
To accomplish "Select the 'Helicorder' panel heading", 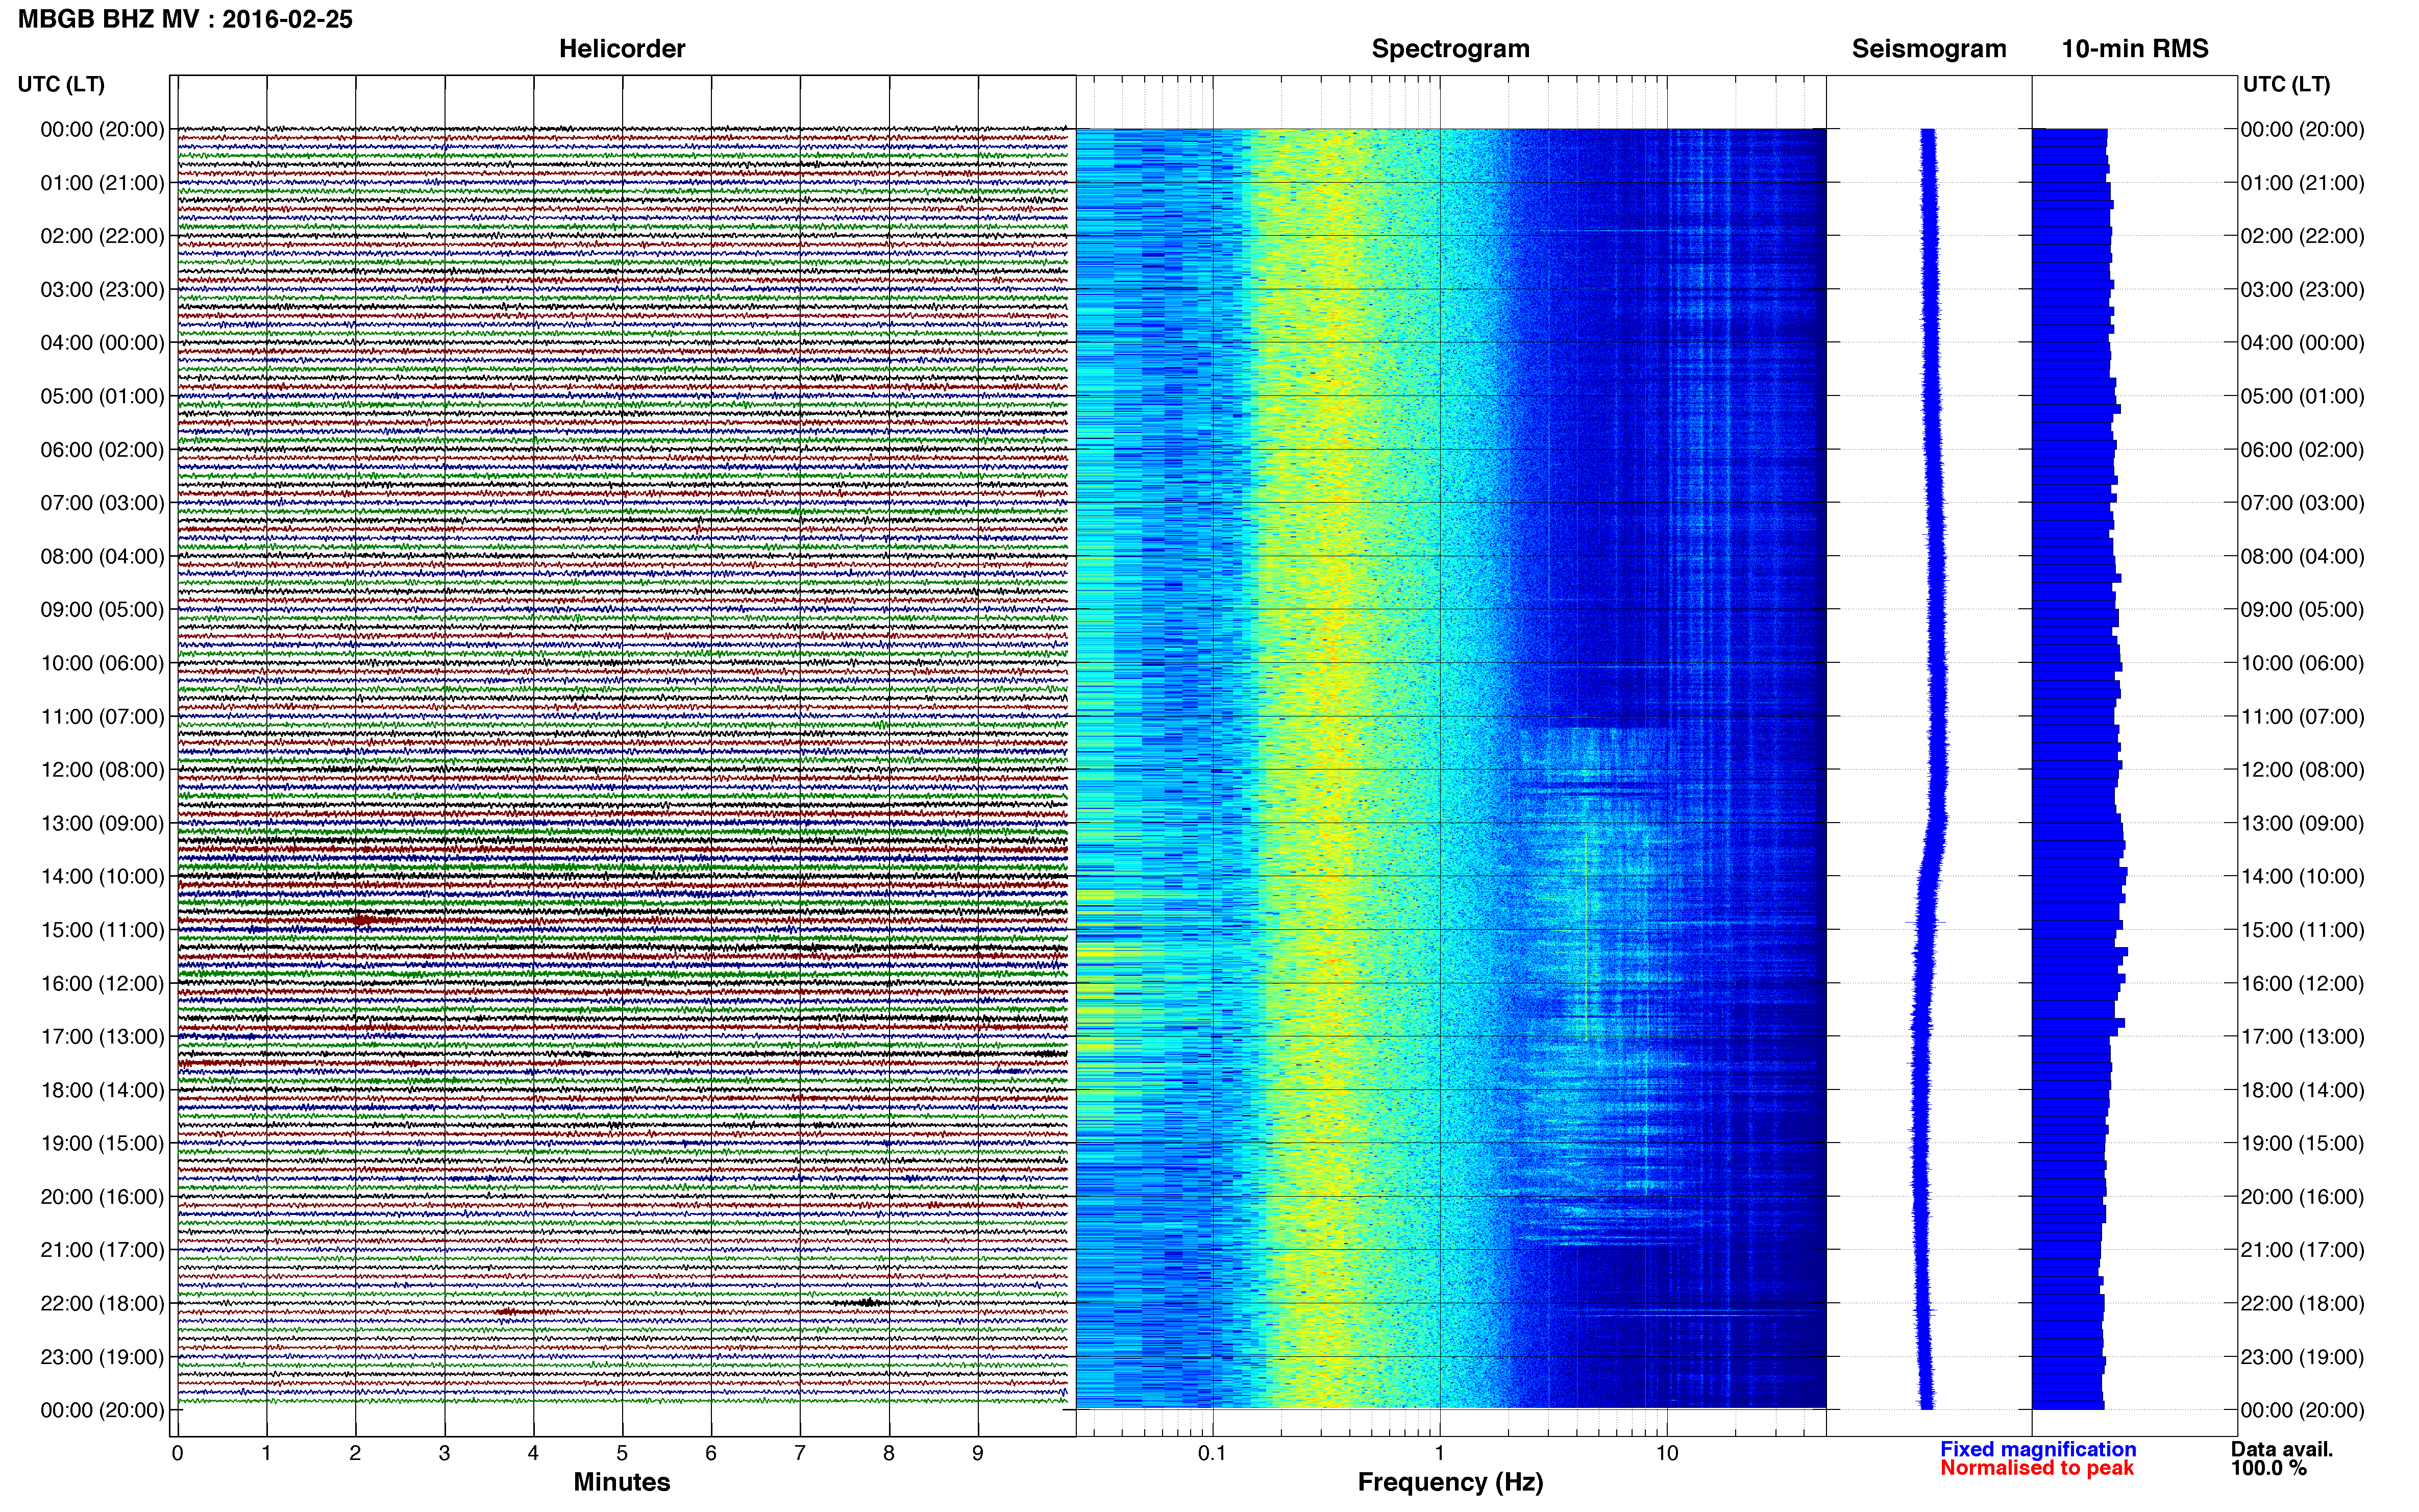I will [622, 49].
